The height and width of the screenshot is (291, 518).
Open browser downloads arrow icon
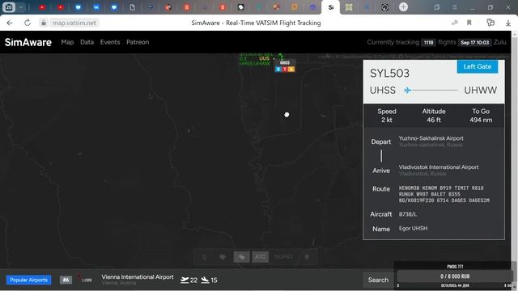pyautogui.click(x=508, y=23)
